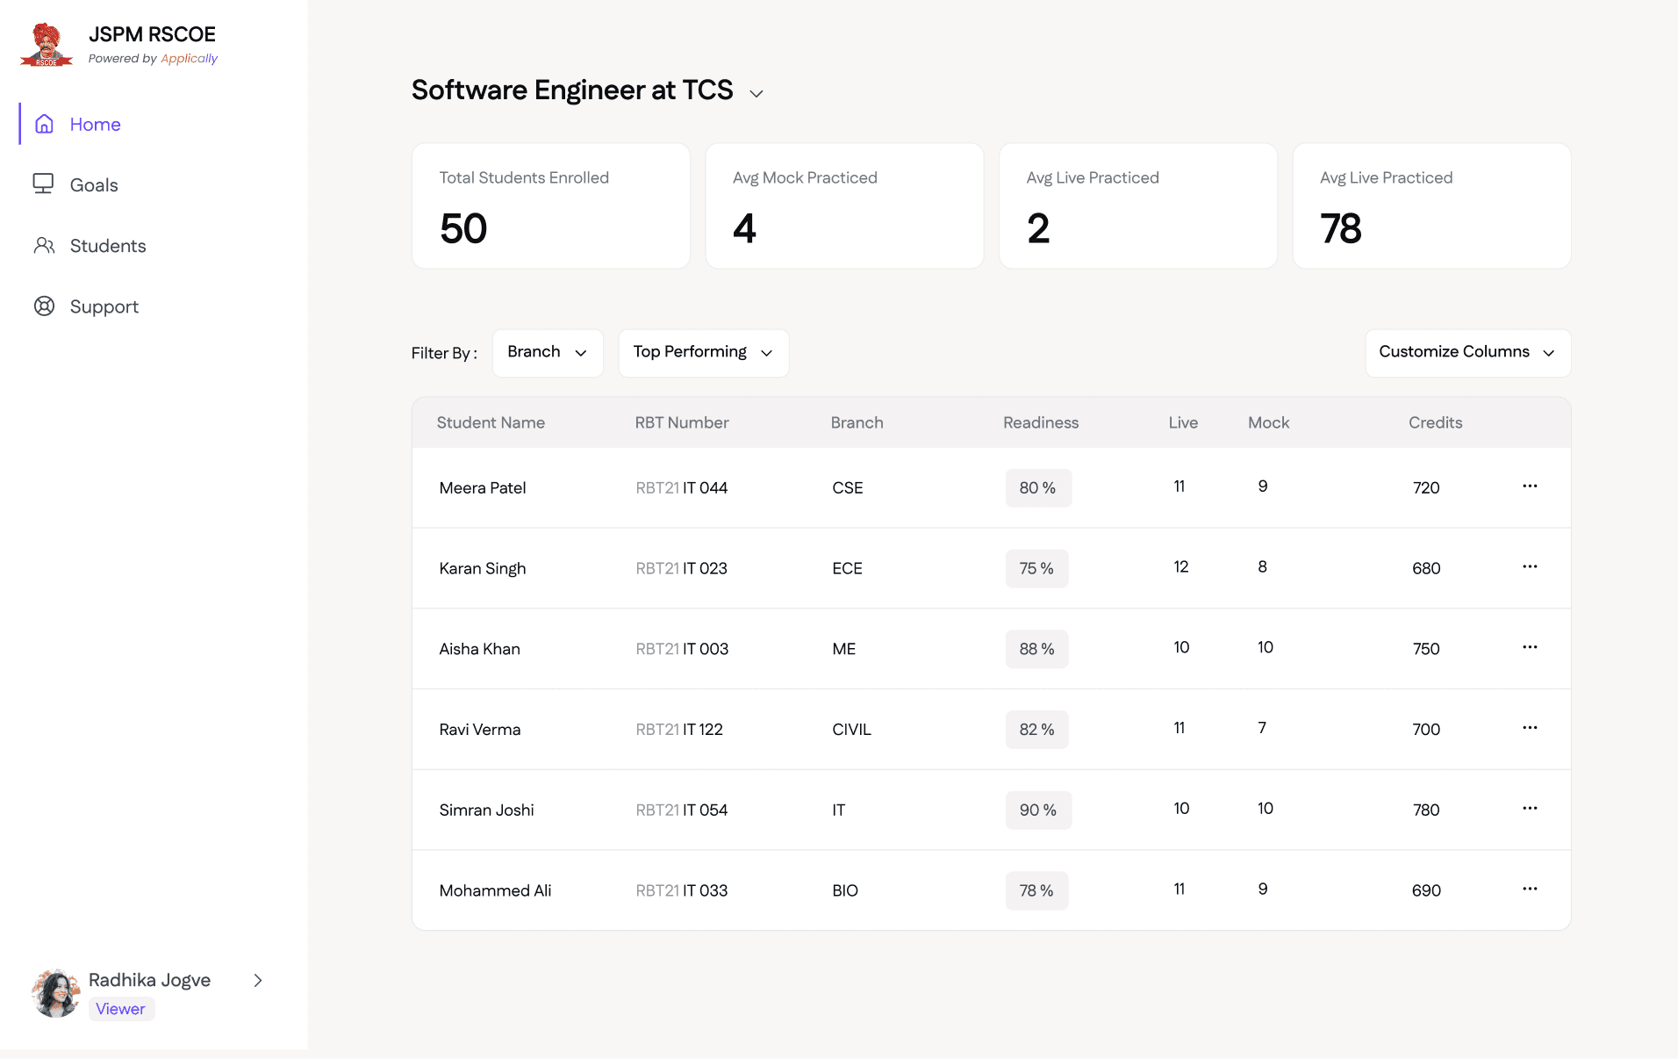This screenshot has width=1678, height=1059.
Task: Open more options for Aisha Khan
Action: point(1530,647)
